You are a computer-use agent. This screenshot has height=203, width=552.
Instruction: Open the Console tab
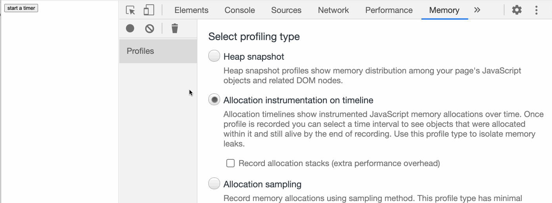click(x=240, y=10)
